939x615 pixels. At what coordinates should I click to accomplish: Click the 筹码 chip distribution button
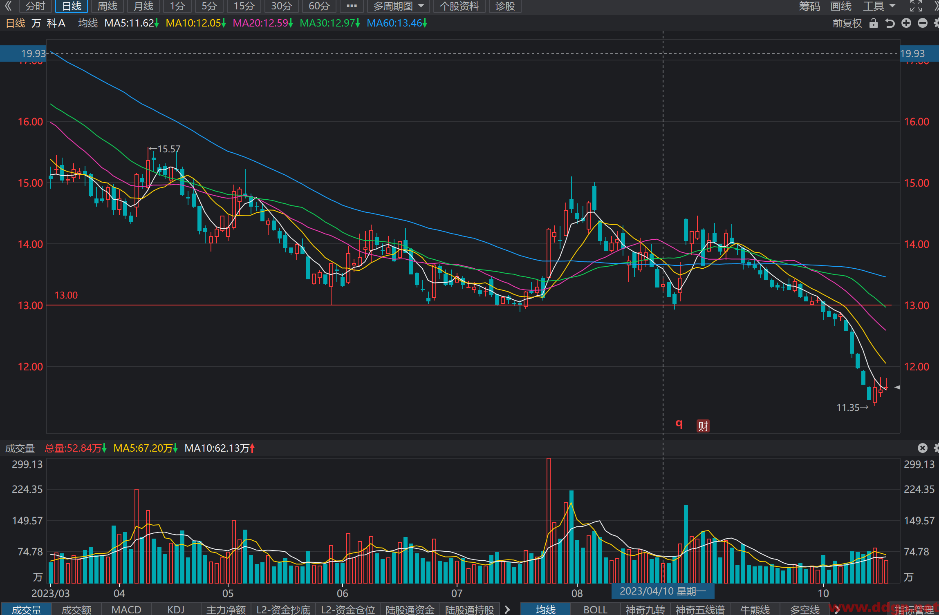pyautogui.click(x=809, y=6)
